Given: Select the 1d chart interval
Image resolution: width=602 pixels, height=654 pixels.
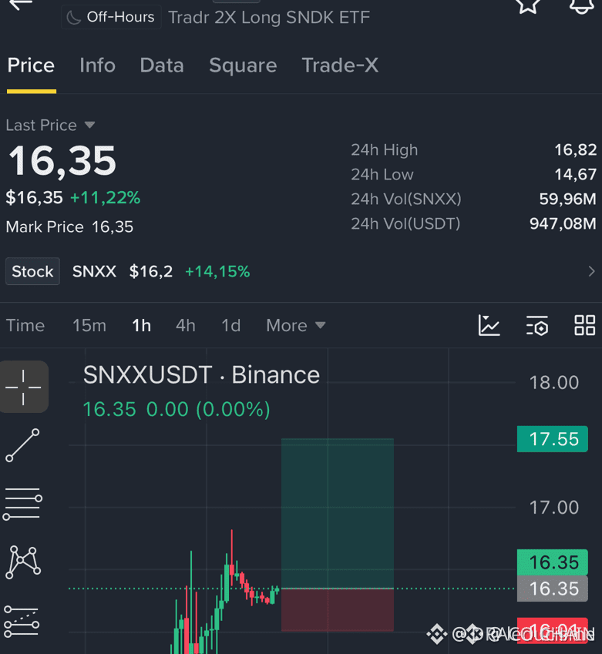Looking at the screenshot, I should point(231,325).
